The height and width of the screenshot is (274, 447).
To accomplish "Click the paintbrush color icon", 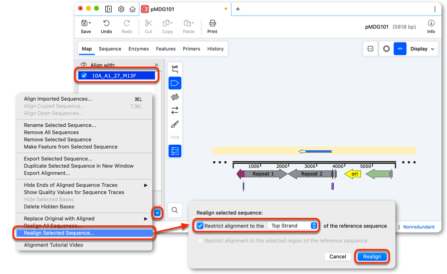I will click(x=175, y=124).
